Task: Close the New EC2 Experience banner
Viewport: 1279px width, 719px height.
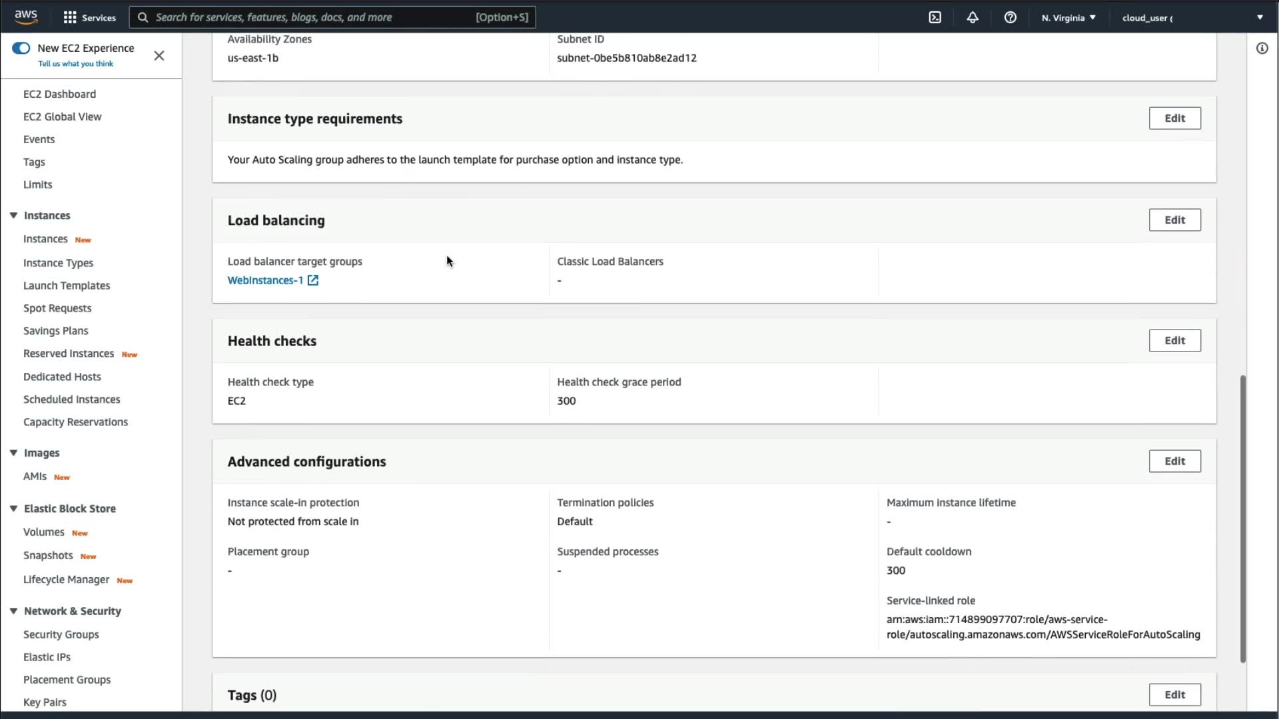Action: tap(159, 55)
